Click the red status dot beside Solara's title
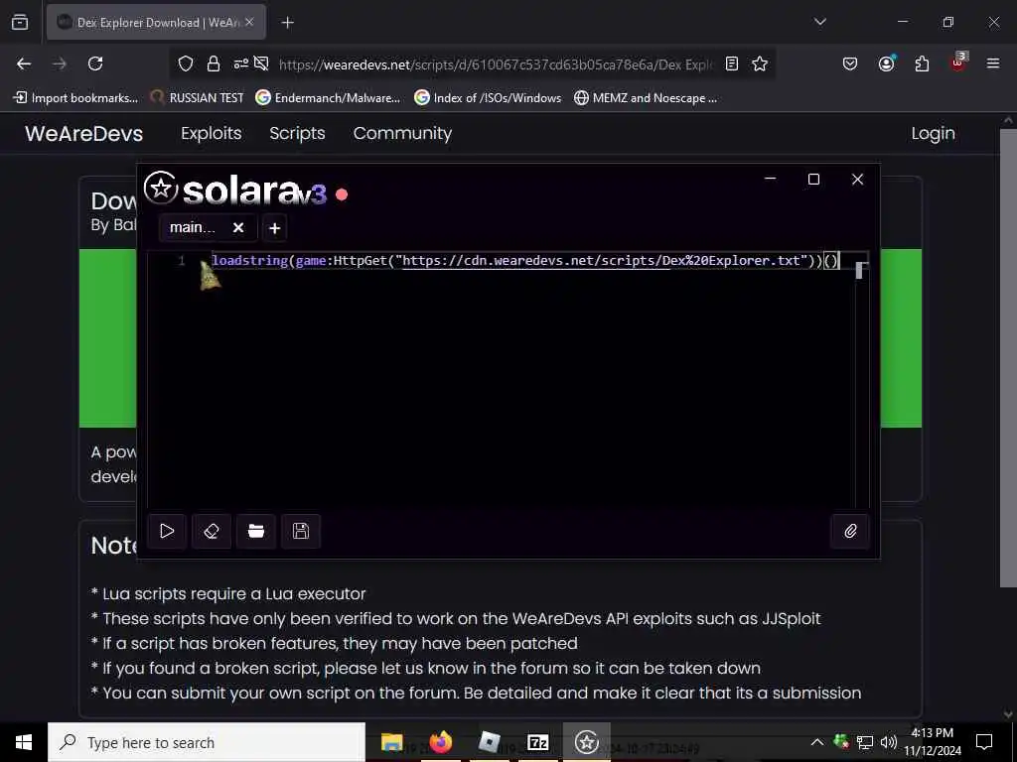The width and height of the screenshot is (1017, 762). (x=342, y=193)
